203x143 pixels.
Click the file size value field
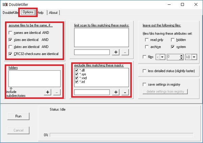[173, 57]
